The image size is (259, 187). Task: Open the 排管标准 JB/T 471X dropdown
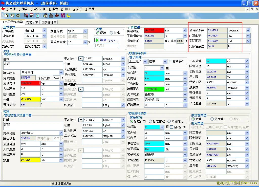tap(44, 36)
